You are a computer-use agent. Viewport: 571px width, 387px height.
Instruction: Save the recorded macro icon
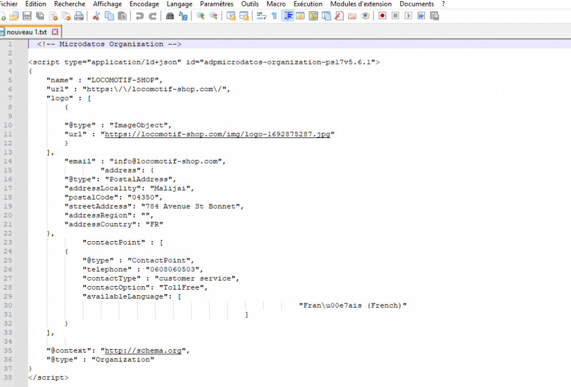coord(435,16)
